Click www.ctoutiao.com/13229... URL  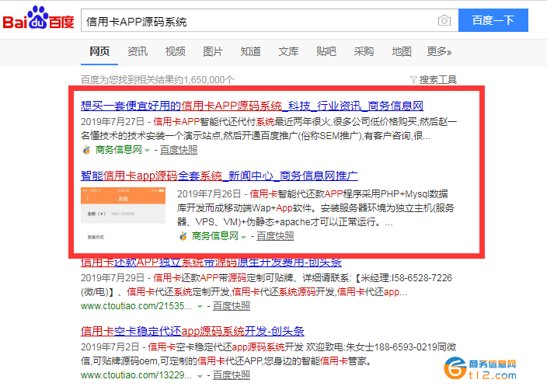pyautogui.click(x=137, y=375)
